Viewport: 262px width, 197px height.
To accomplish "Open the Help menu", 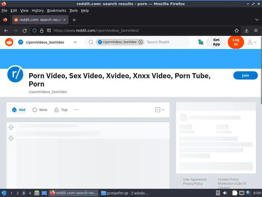I will (85, 11).
